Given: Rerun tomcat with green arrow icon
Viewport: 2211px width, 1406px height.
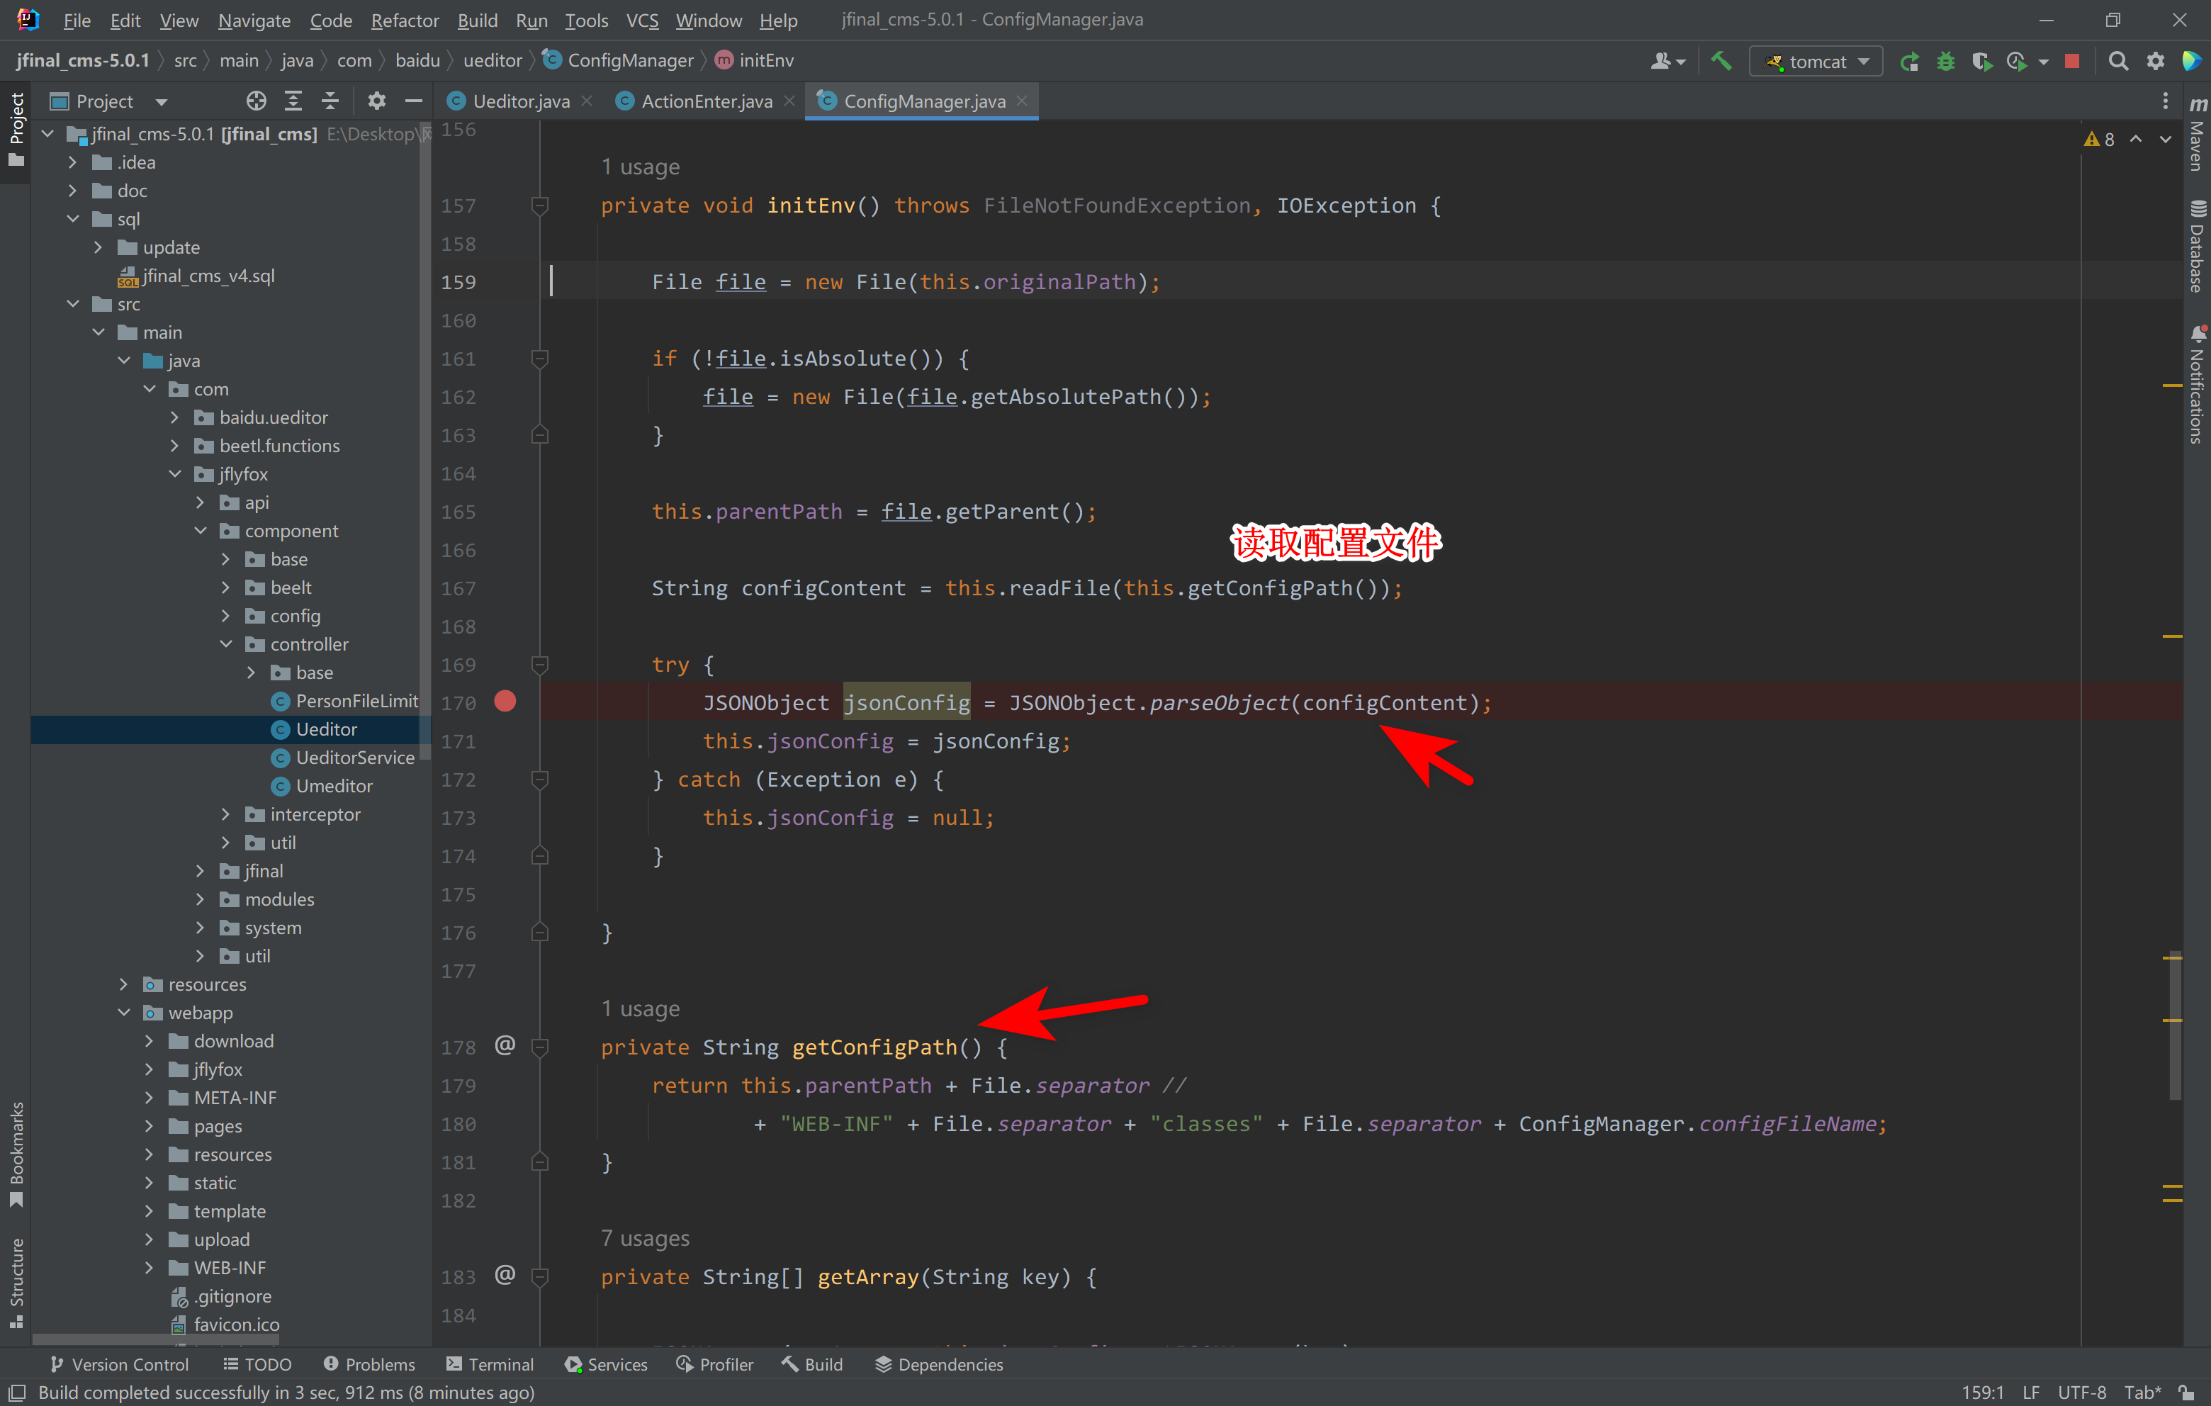Looking at the screenshot, I should point(1909,62).
